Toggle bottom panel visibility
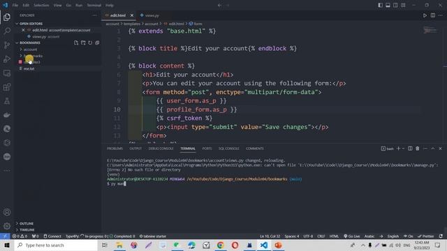 (388, 5)
